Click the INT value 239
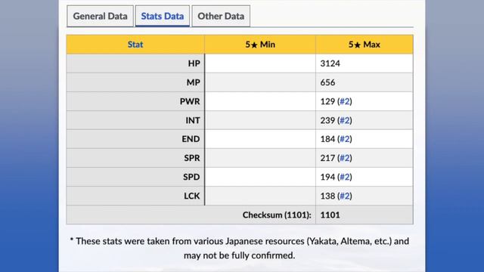Image resolution: width=484 pixels, height=272 pixels. pos(327,120)
